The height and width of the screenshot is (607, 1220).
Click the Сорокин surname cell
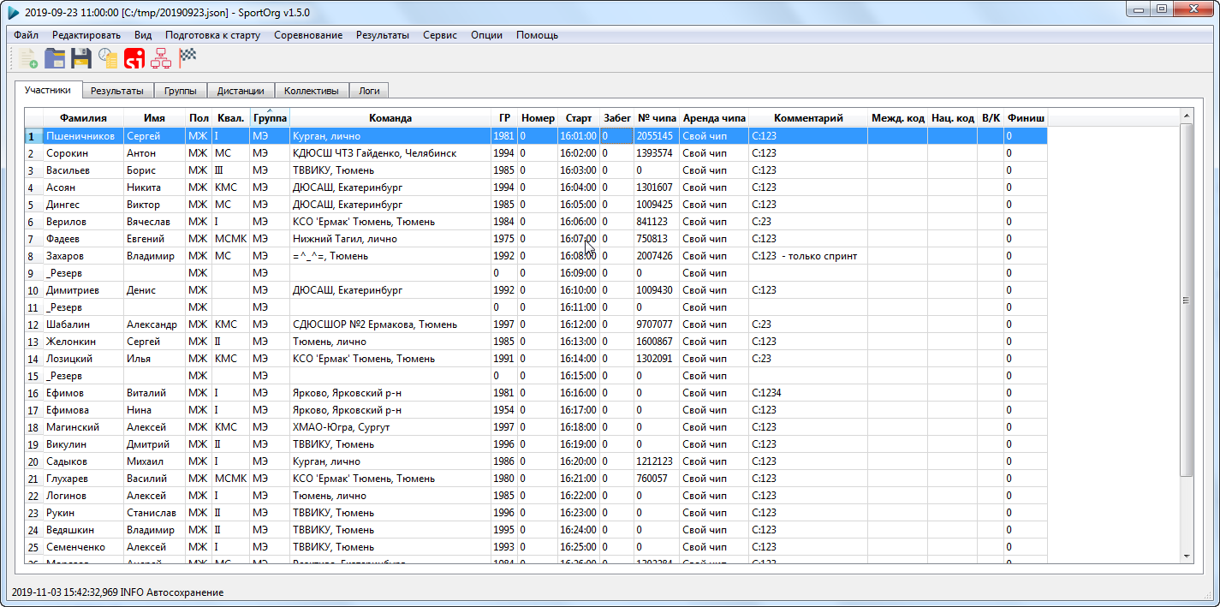point(83,153)
